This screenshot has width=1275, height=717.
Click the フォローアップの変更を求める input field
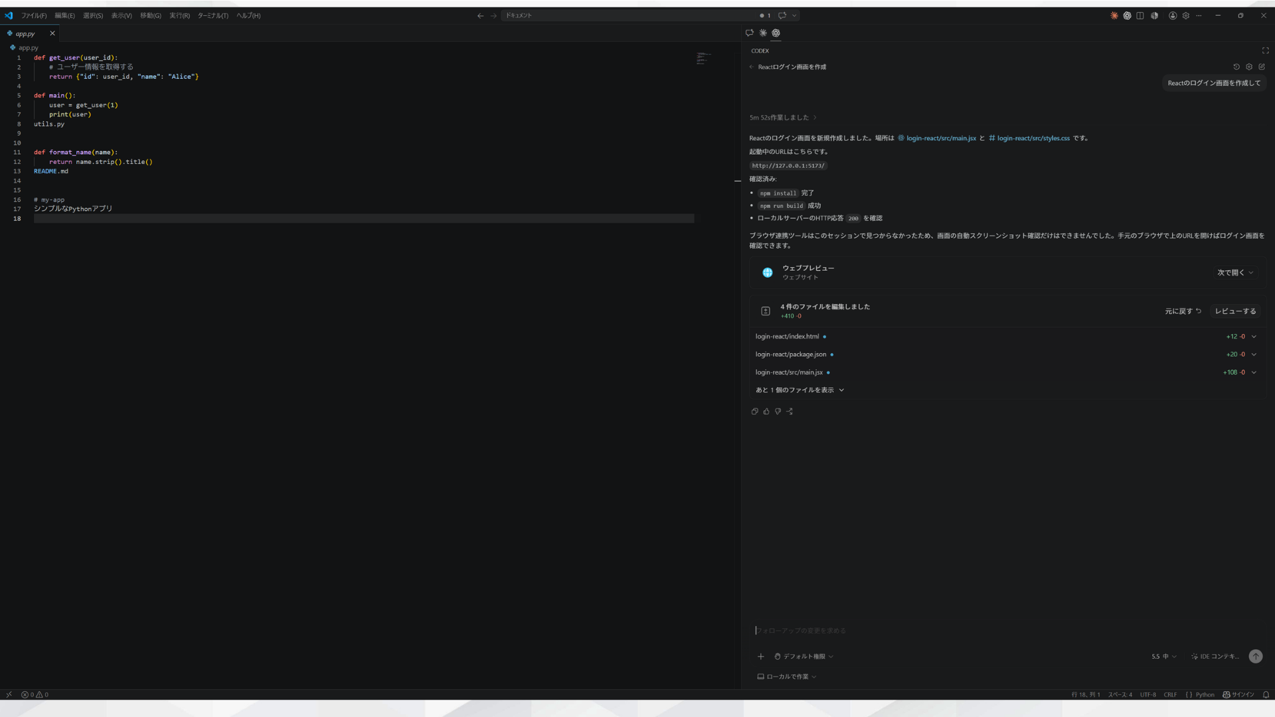coord(1007,631)
